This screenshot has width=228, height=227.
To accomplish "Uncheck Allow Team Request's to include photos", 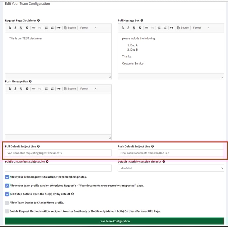I will pos(7,177).
